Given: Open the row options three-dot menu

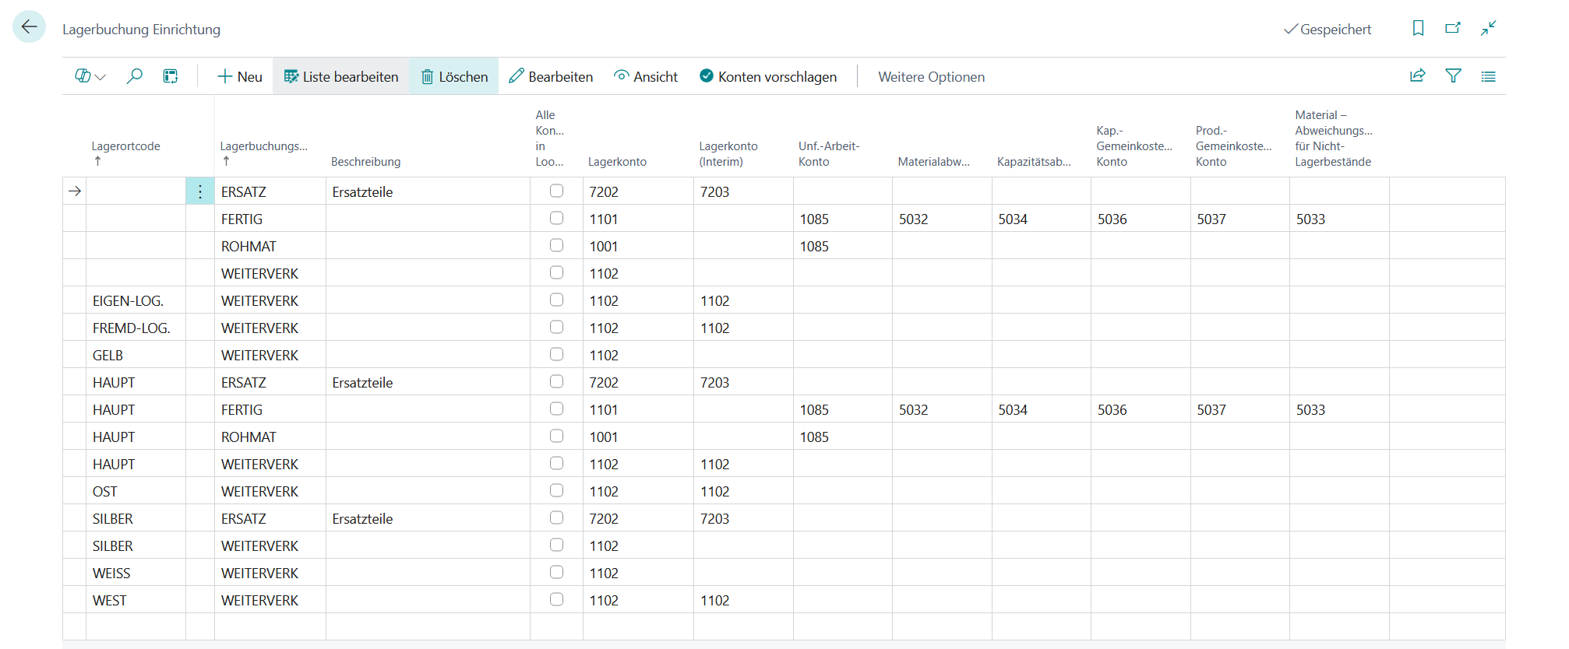Looking at the screenshot, I should point(200,191).
